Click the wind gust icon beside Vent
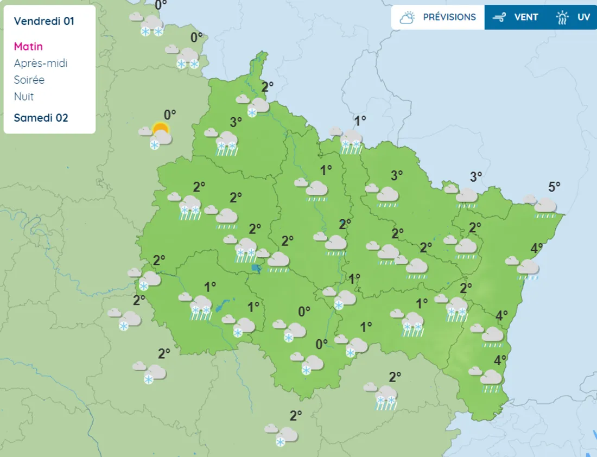 (499, 17)
